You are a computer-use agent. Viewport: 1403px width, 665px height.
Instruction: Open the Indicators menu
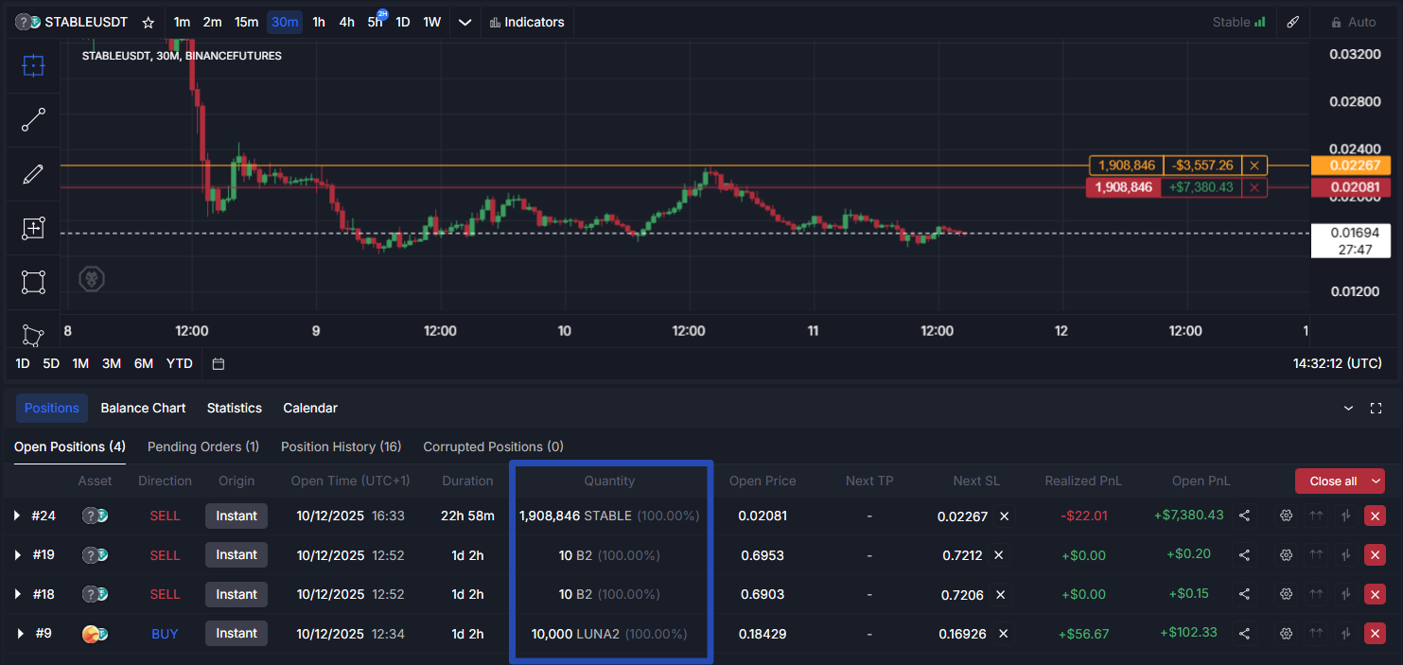pos(527,22)
